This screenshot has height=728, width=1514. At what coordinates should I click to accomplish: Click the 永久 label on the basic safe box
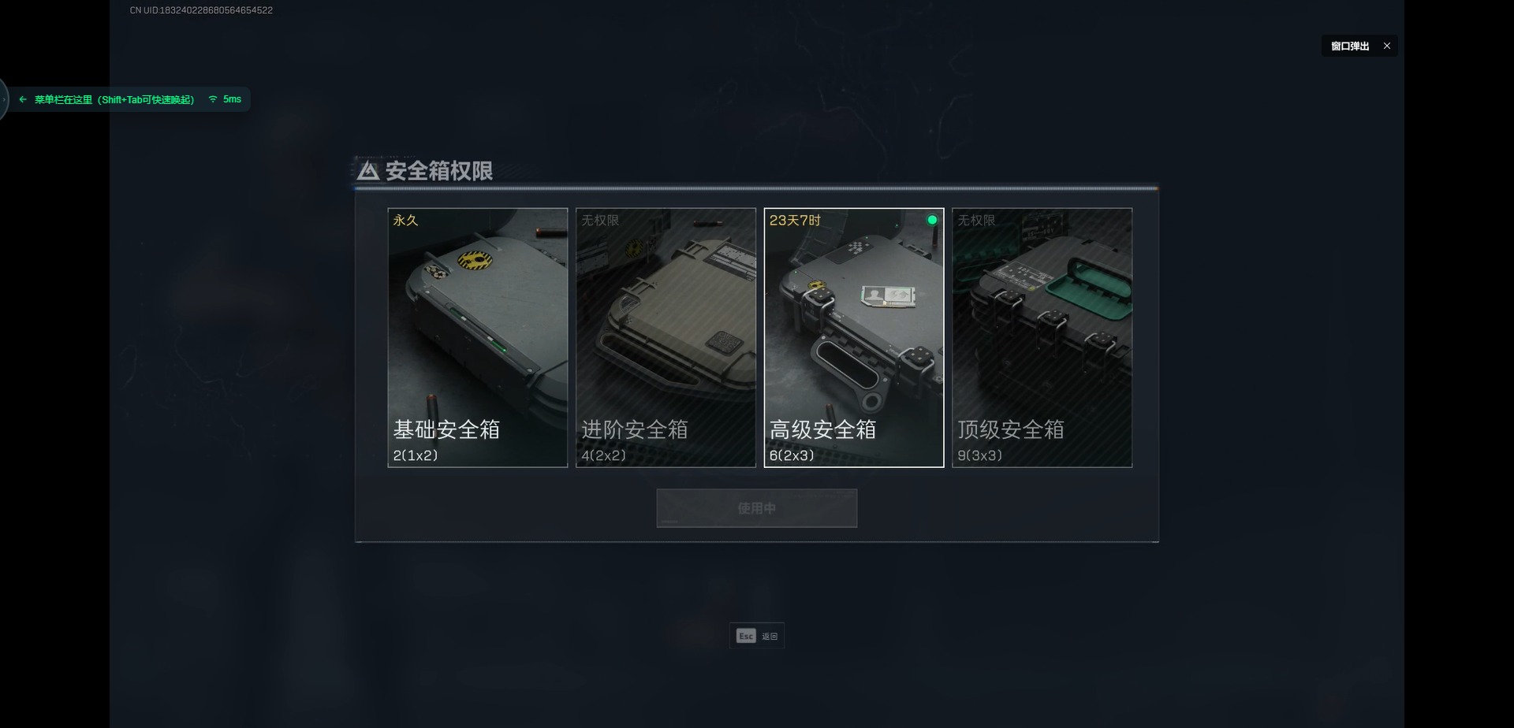[x=405, y=221]
